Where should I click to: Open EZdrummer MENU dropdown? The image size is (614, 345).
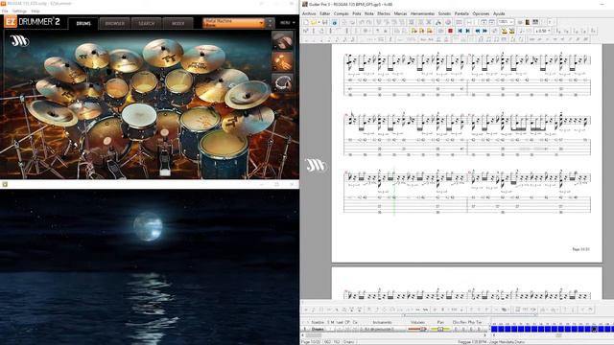click(288, 23)
